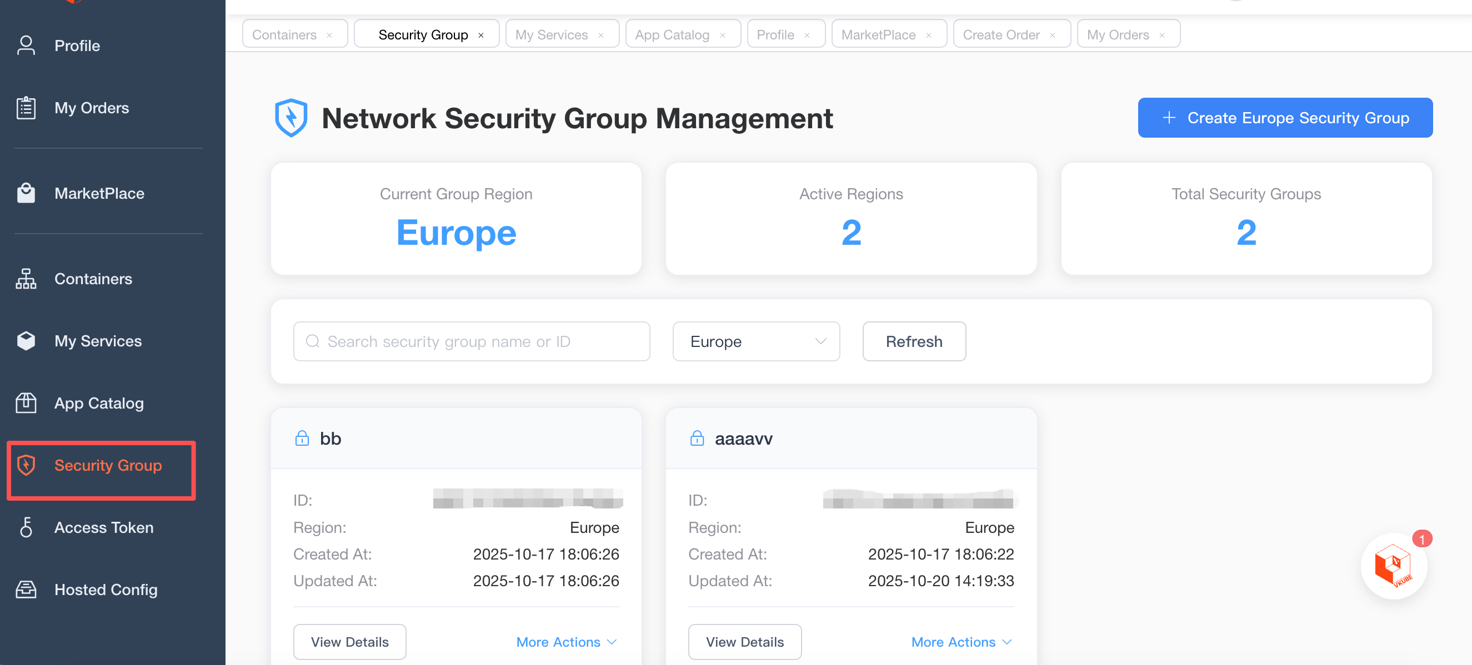Click the Containers hierarchy icon
1472x665 pixels.
(26, 279)
